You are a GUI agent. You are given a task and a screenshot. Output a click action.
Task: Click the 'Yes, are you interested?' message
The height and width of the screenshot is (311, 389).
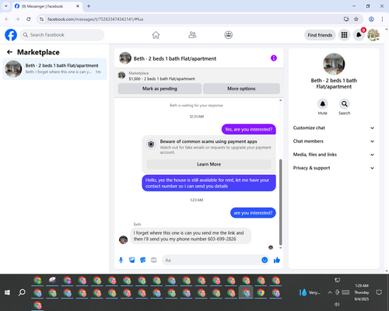coord(249,129)
